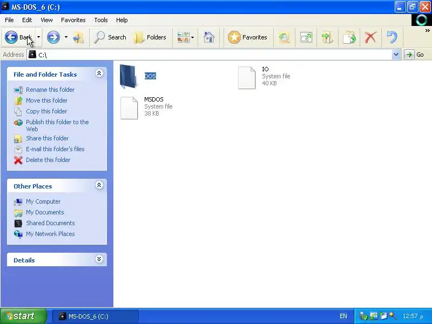Click the Forward arrow button
This screenshot has width=432, height=324.
53,37
